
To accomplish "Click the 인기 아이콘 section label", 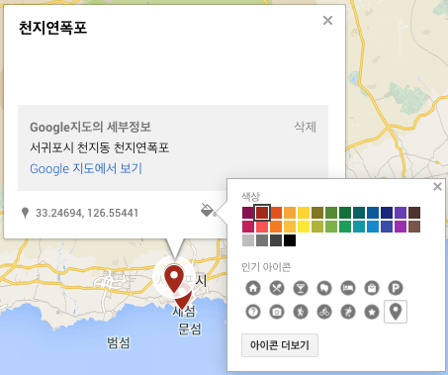I will coord(266,267).
